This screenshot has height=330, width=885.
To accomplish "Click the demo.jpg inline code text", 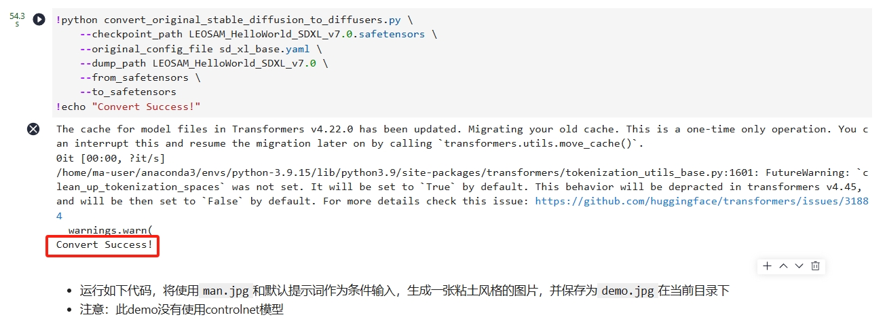I will (627, 291).
